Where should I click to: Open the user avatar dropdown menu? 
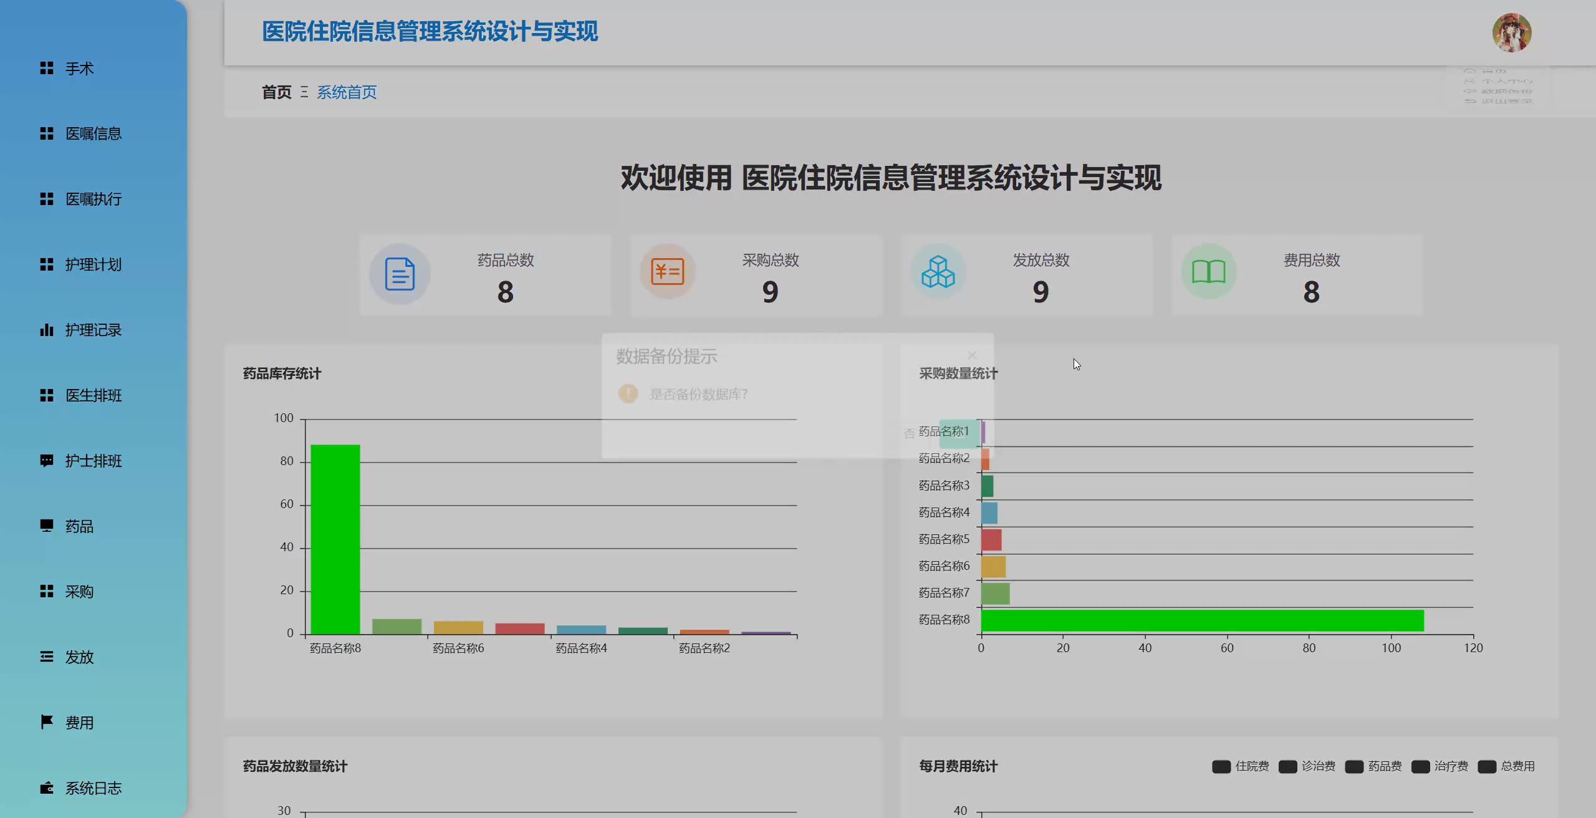[1511, 32]
